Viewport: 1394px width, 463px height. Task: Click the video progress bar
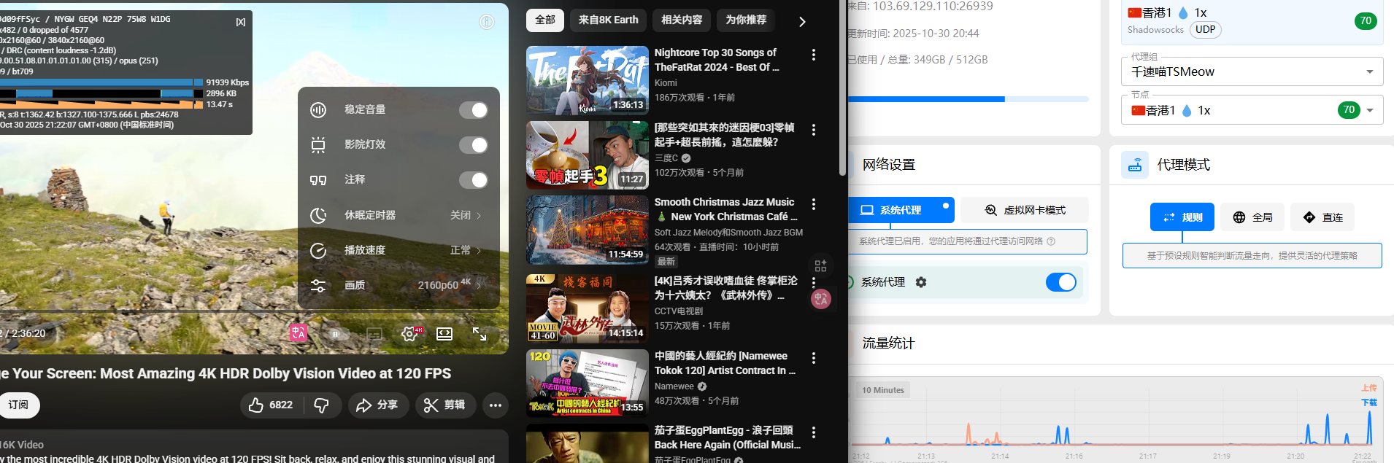click(x=219, y=312)
